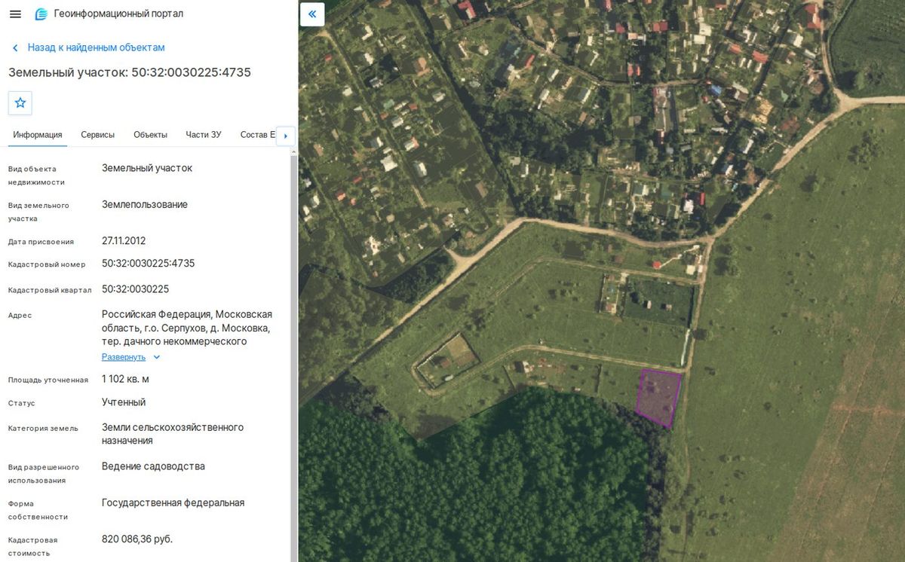
Task: Click the portal logo icon
Action: 41,14
